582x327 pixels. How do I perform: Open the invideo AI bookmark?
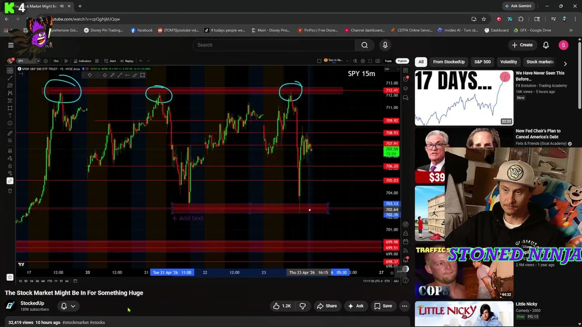pos(458,30)
